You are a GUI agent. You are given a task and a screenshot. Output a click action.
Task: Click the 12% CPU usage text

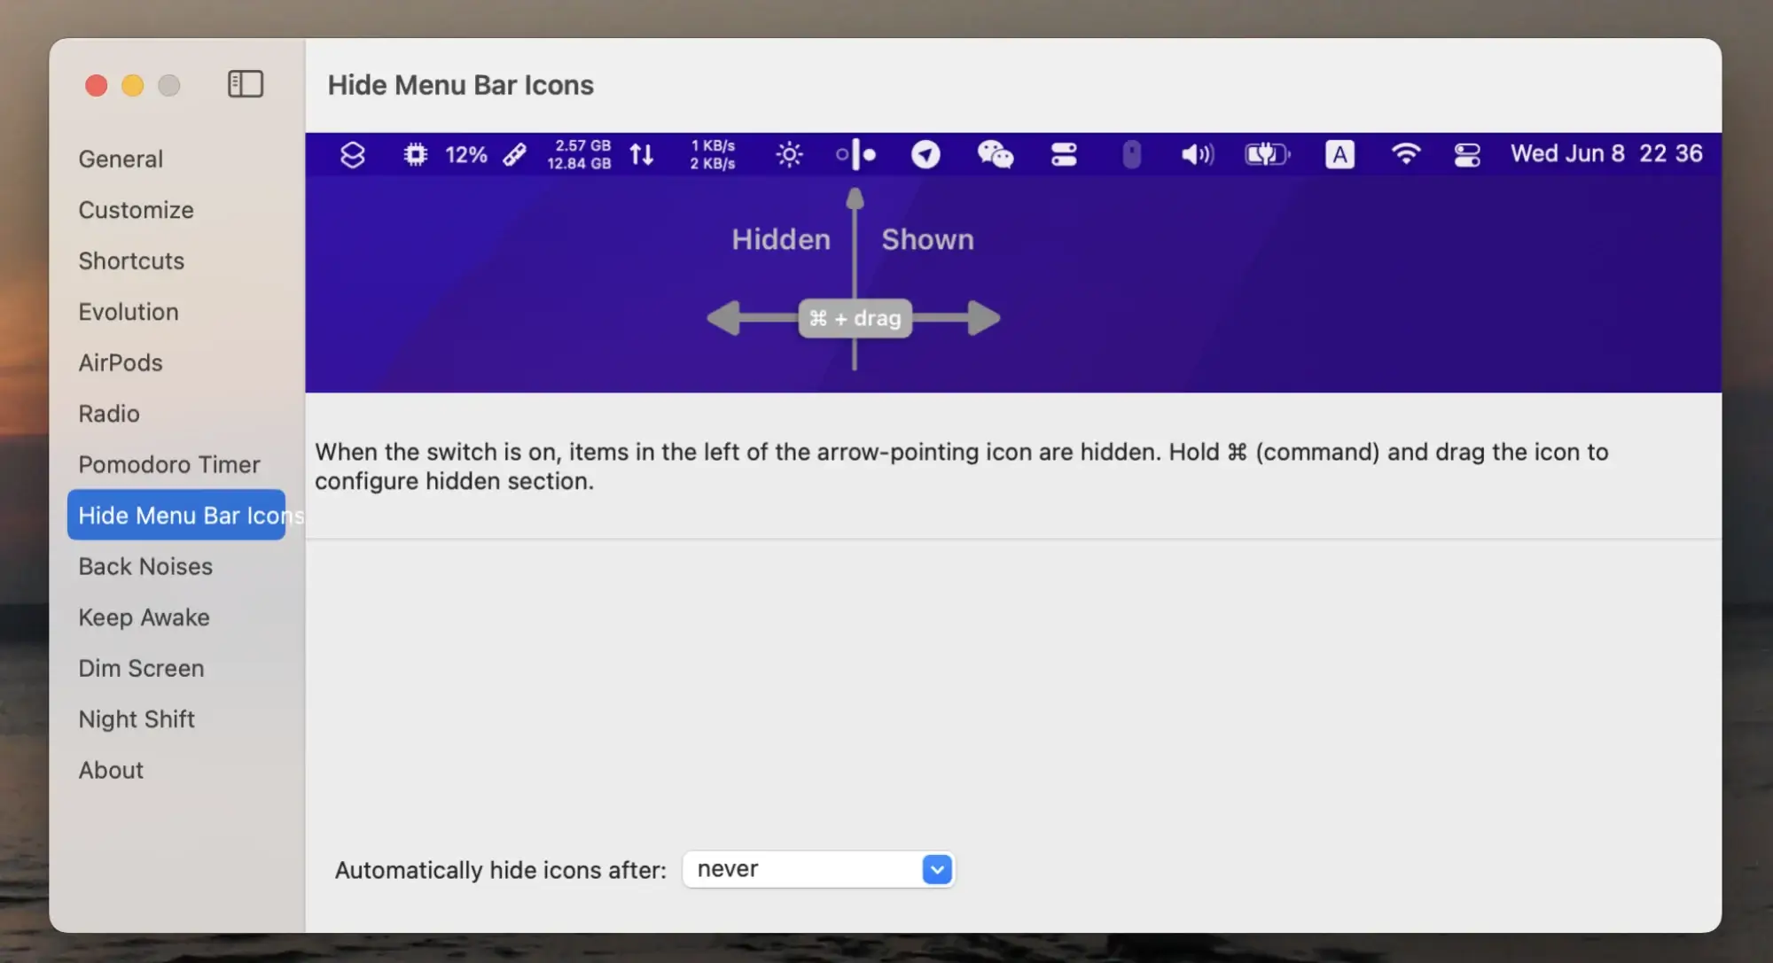pos(466,155)
